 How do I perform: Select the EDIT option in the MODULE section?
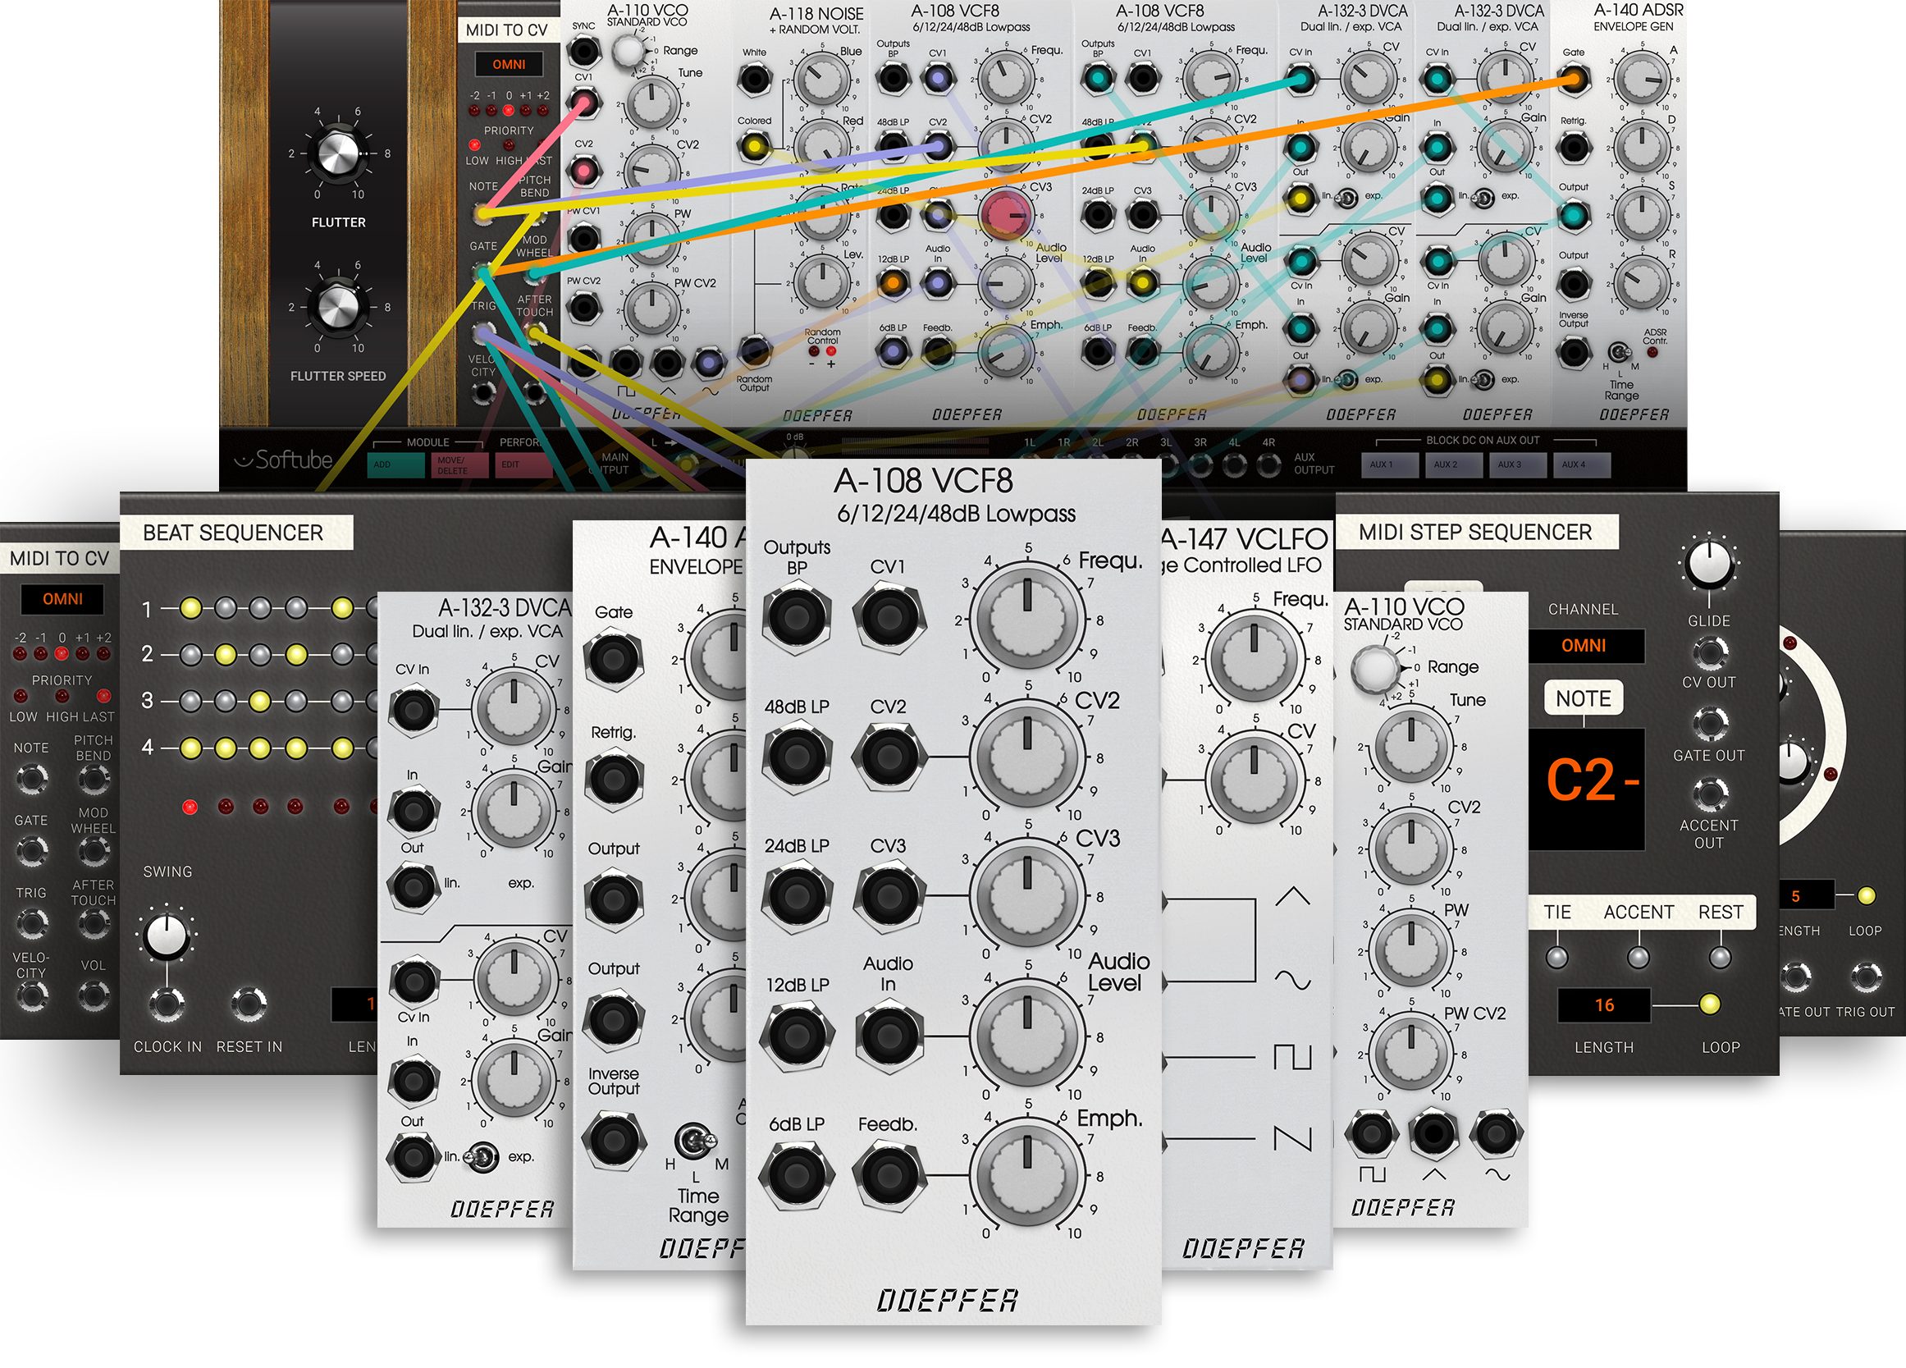pos(523,464)
